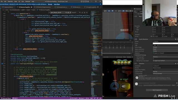Toggle scene lighting bulb icon in Unity

coord(112,11)
